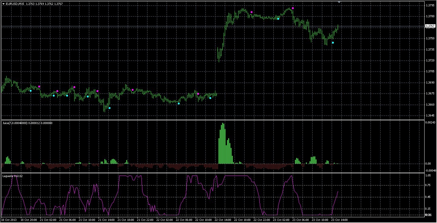The image size is (437, 223).
Task: Click the 0.45 Laguerre scale value
Action: coord(428,197)
